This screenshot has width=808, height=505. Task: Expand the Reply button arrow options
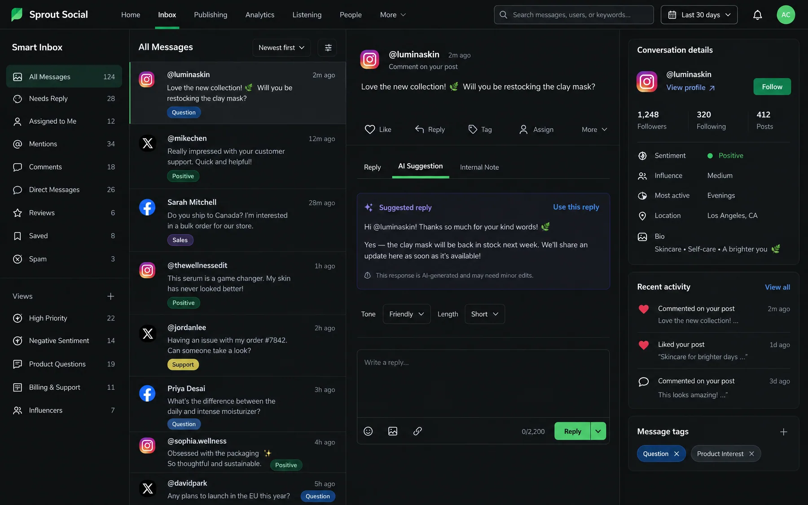coord(598,431)
